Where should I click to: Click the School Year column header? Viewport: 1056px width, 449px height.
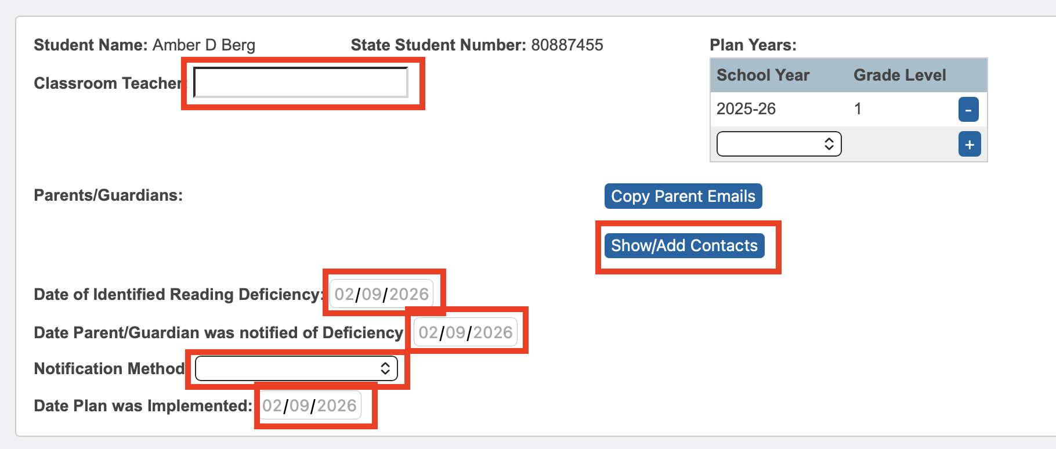point(763,75)
